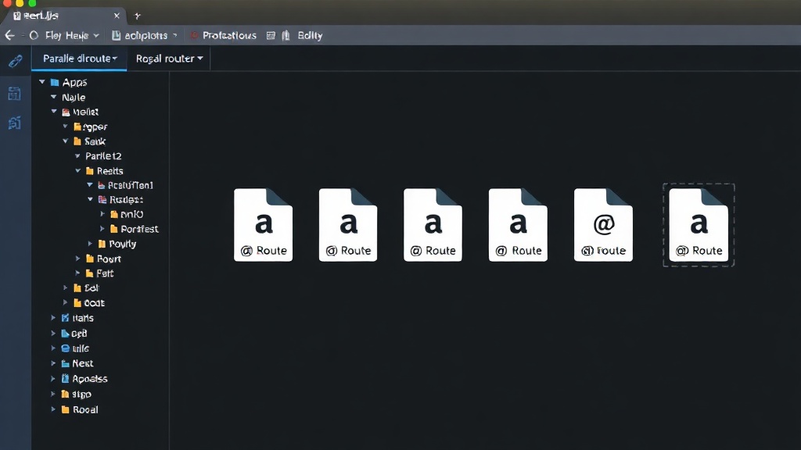The image size is (801, 450).
Task: Select the Itans tree item
Action: click(x=77, y=318)
